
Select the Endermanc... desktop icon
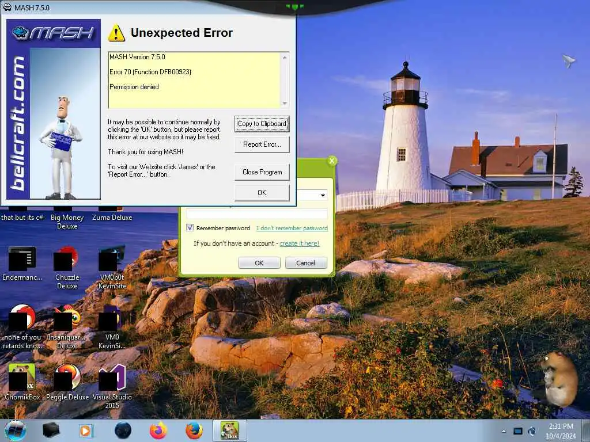pos(22,263)
